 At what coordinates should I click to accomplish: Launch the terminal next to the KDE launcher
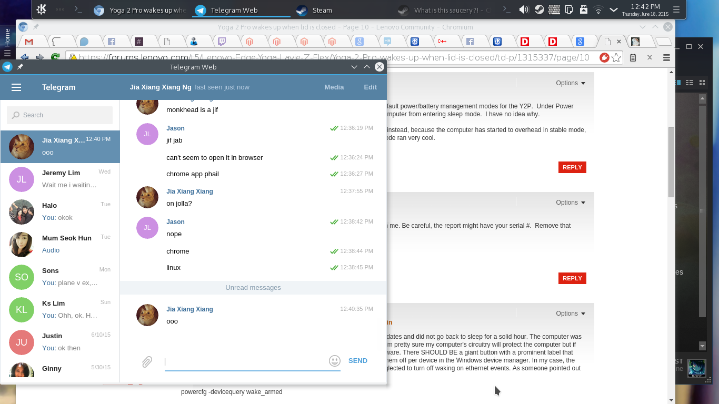tap(78, 9)
